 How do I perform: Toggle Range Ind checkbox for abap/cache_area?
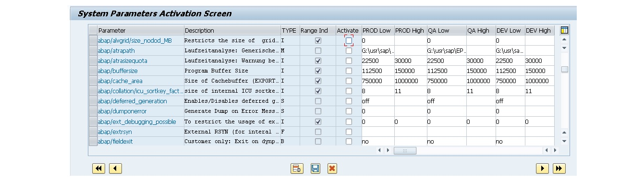[317, 81]
